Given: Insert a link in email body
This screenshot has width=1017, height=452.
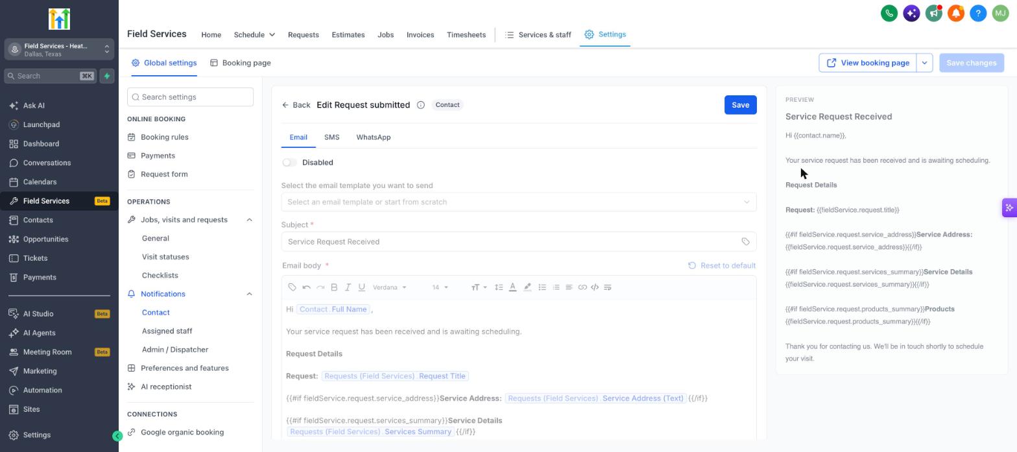Looking at the screenshot, I should click(x=582, y=287).
